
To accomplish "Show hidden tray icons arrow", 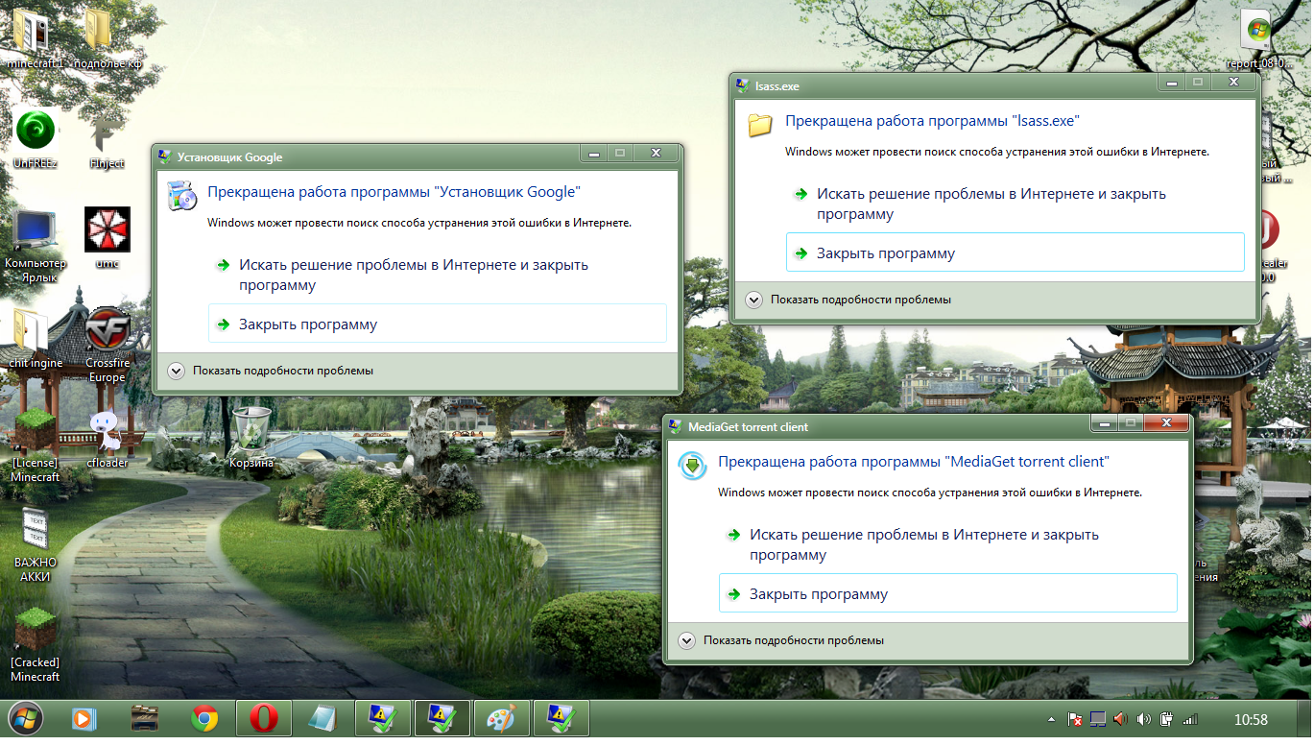I will [x=1054, y=719].
